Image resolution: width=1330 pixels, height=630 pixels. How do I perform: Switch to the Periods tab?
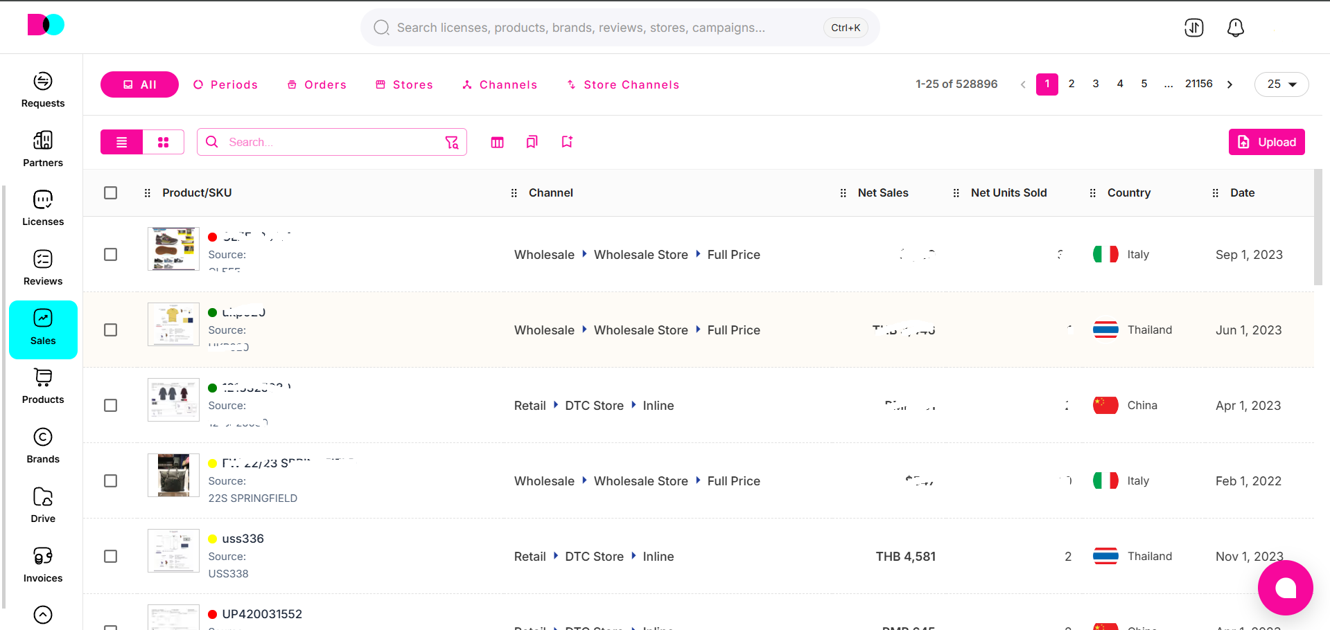(226, 84)
